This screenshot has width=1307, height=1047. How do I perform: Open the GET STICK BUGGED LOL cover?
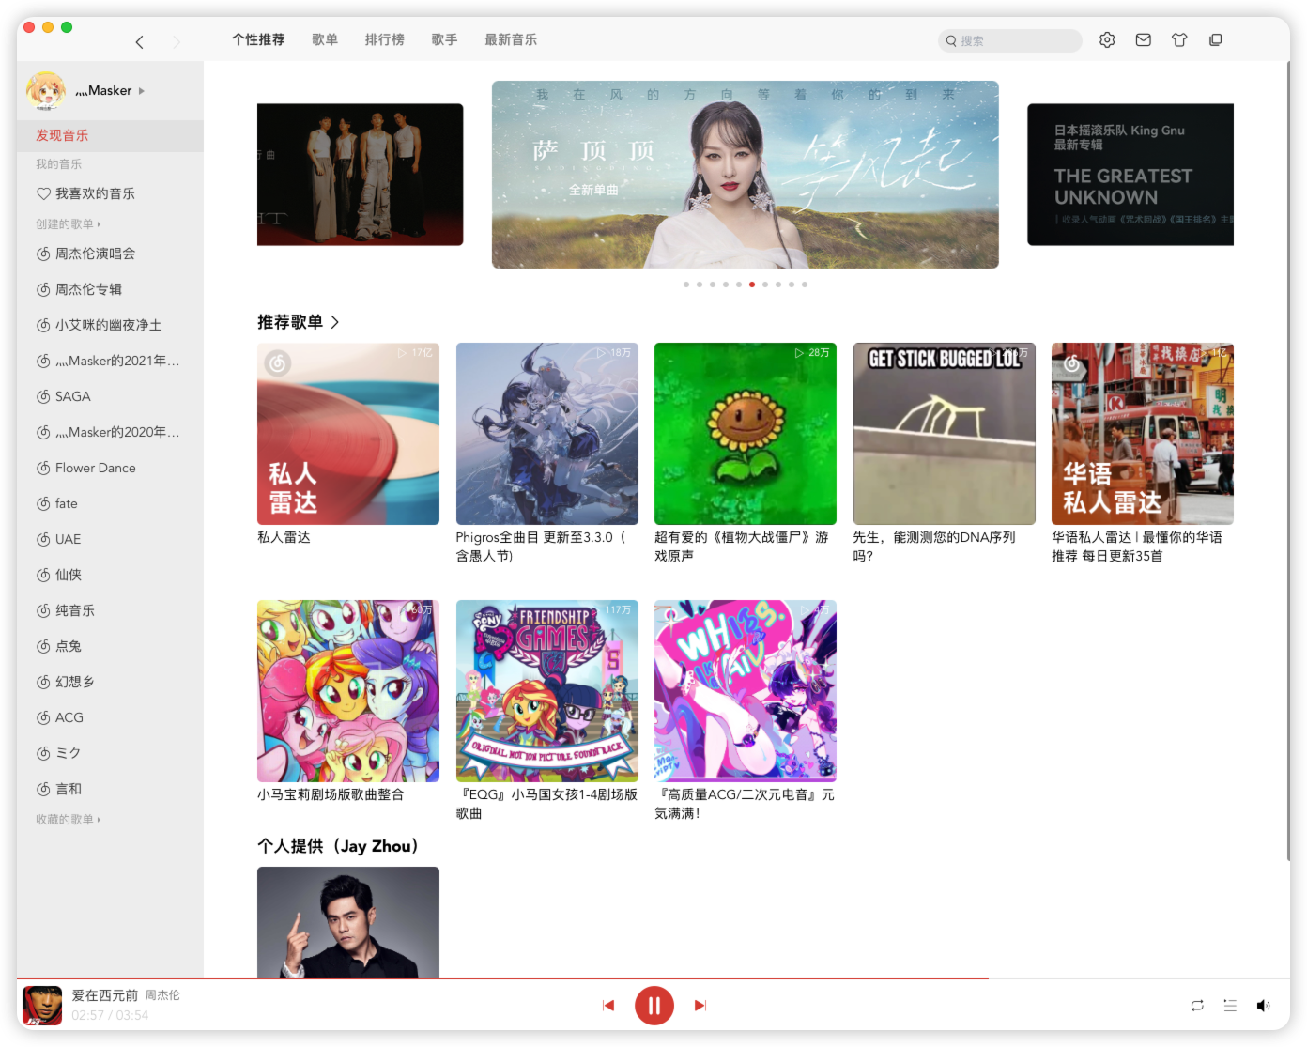(x=944, y=434)
